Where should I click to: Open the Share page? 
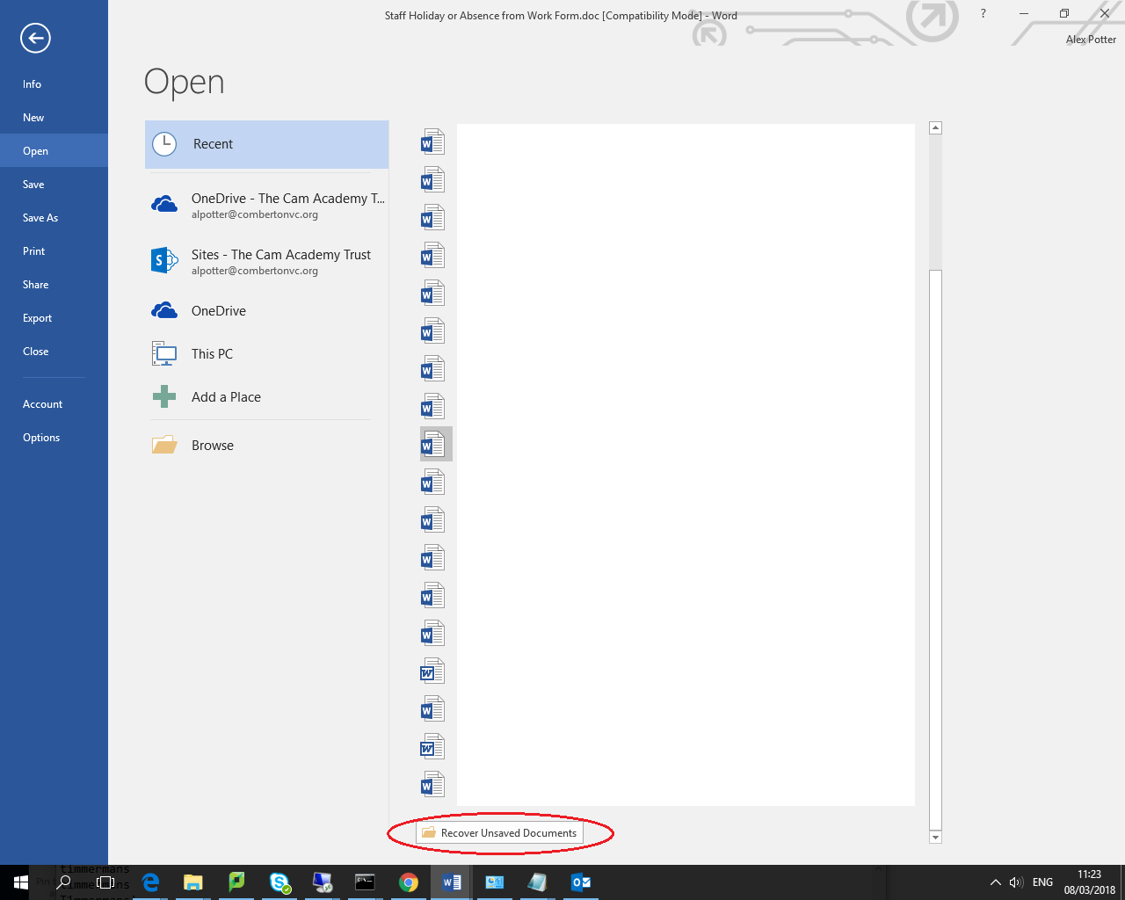point(54,285)
